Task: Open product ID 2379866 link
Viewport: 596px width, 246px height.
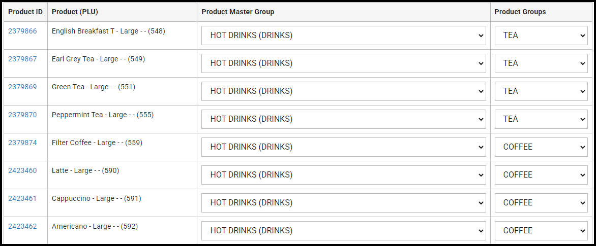Action: (22, 31)
